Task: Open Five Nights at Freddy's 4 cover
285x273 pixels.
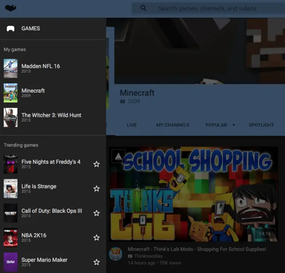Action: tap(11, 164)
